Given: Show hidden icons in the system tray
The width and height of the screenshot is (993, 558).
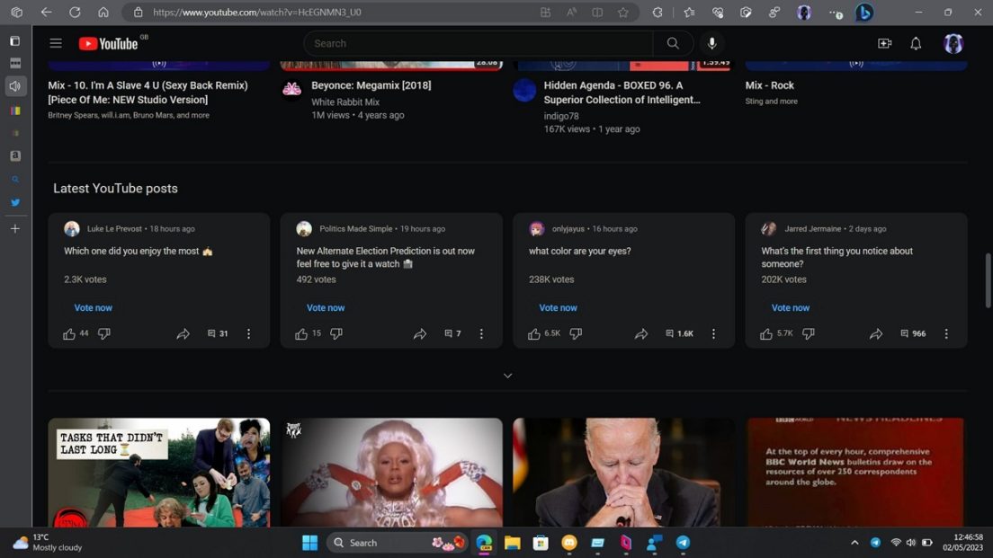Looking at the screenshot, I should (854, 542).
